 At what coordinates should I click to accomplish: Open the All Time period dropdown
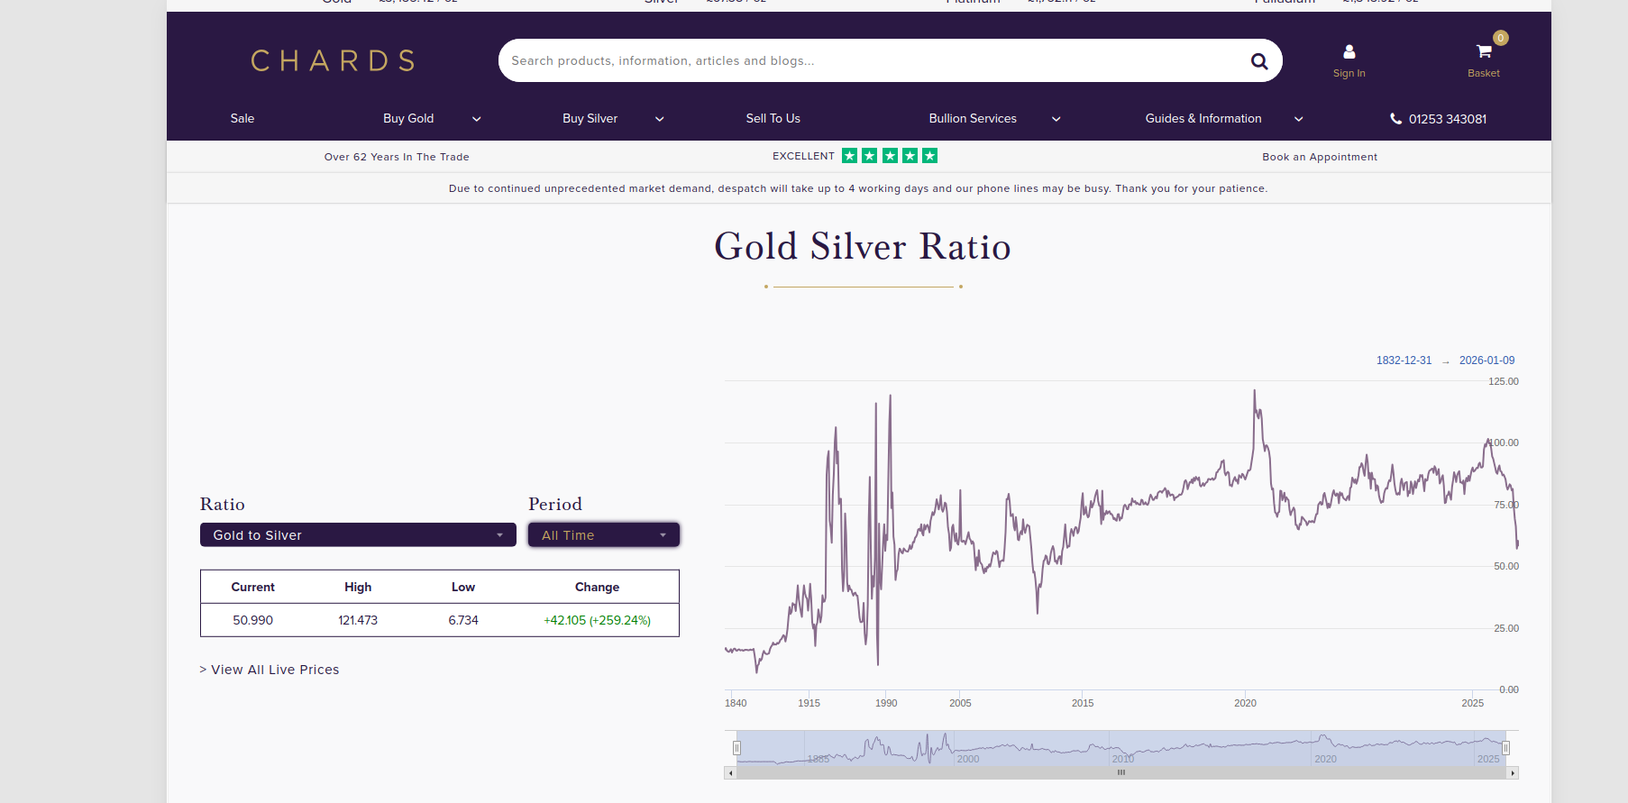[x=603, y=535]
